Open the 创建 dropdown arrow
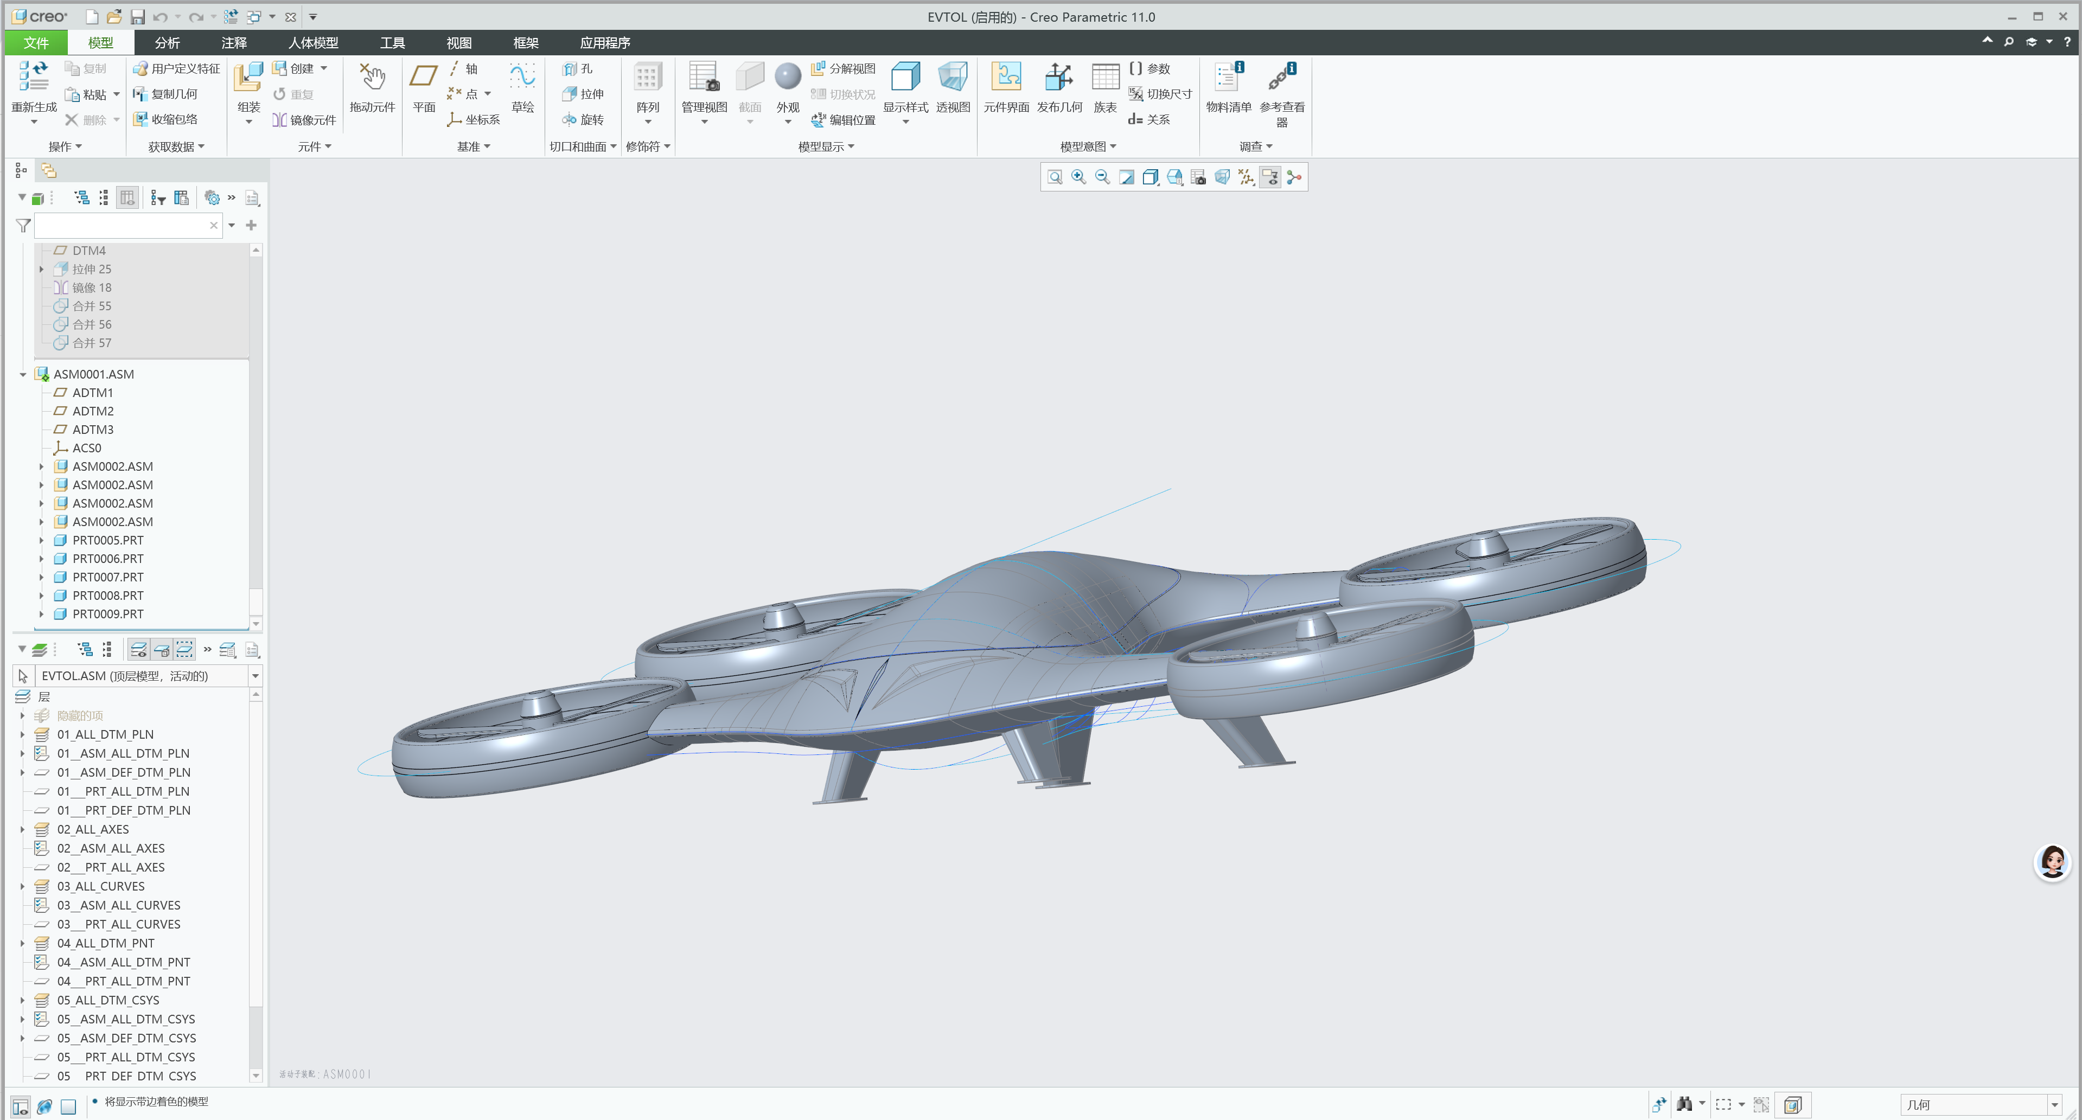 coord(324,69)
